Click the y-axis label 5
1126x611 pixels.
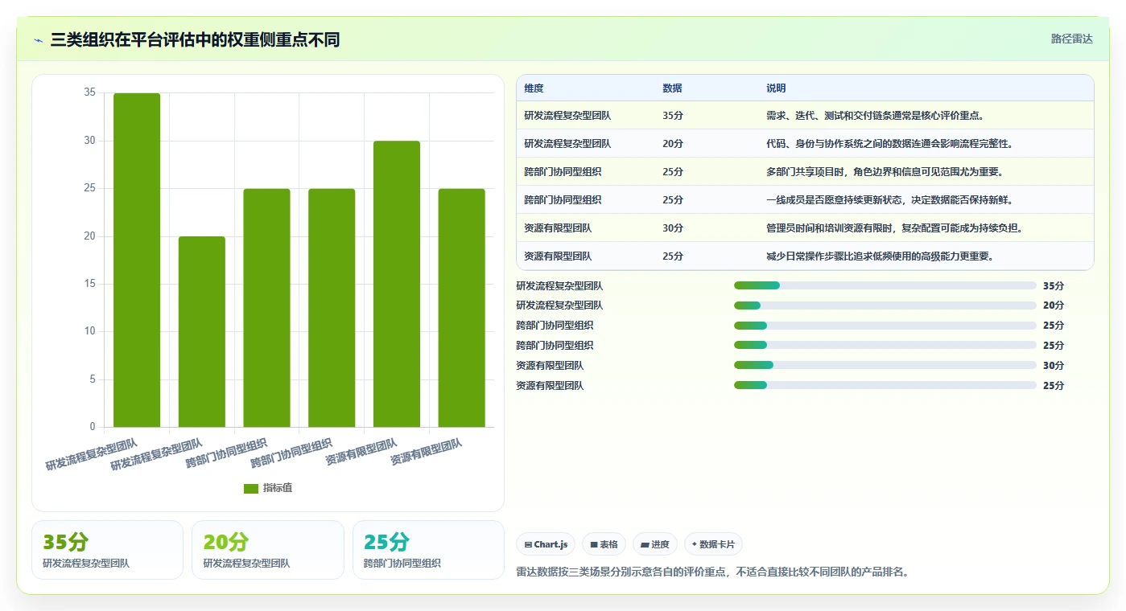[x=93, y=379]
